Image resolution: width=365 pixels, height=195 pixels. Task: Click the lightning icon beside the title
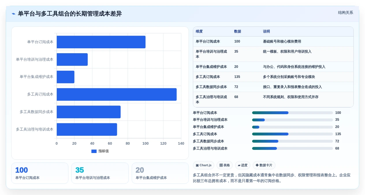pyautogui.click(x=14, y=14)
